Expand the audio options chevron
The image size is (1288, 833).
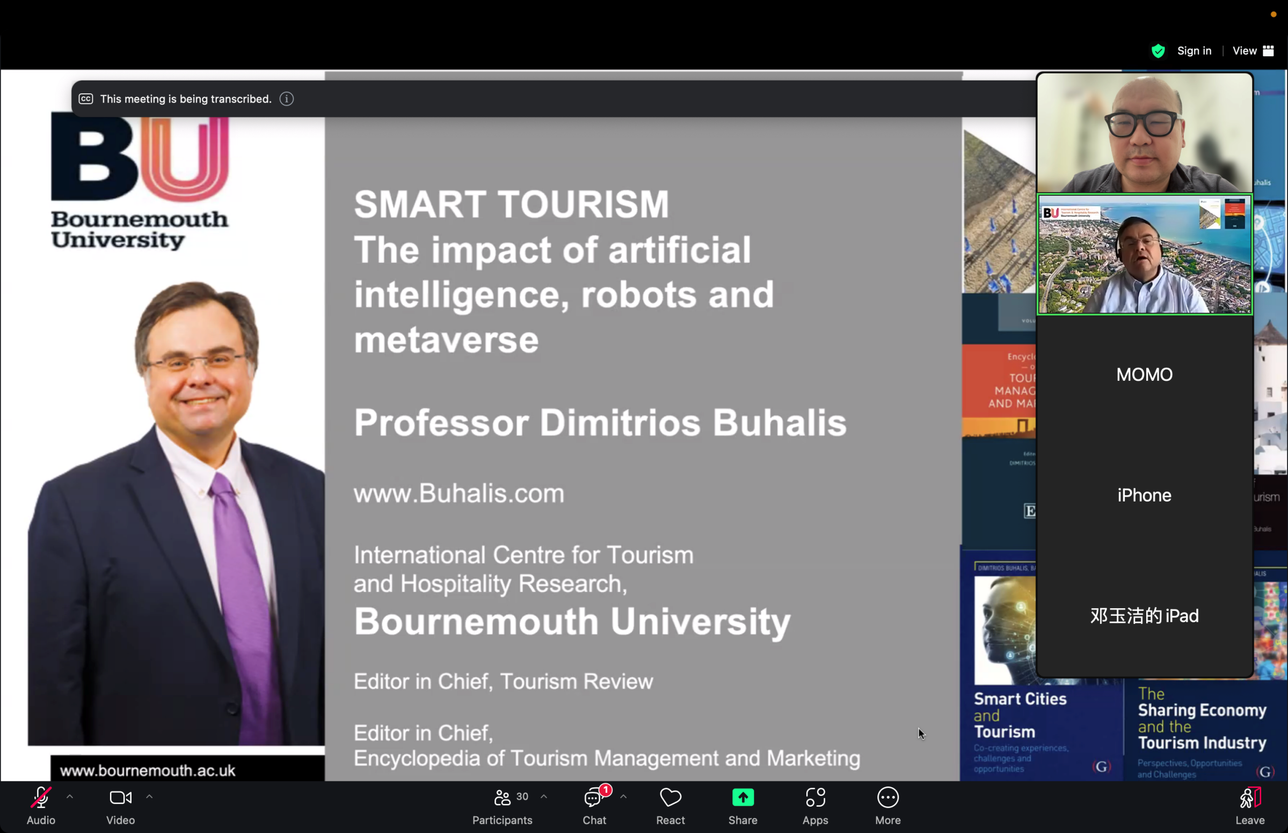click(70, 797)
